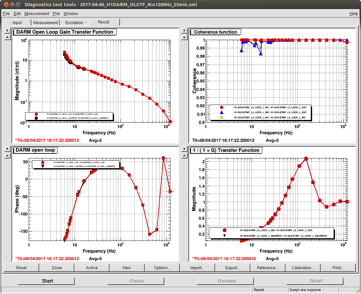Open the Calibration dialog
This screenshot has width=361, height=294.
point(303,268)
